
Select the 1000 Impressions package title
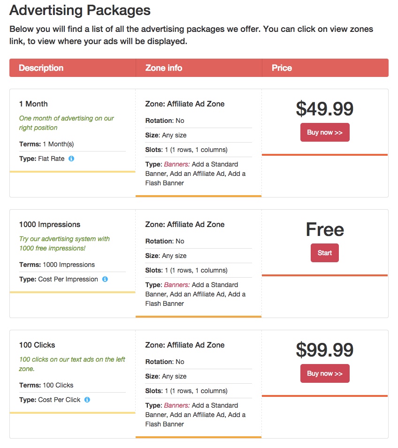tap(50, 224)
